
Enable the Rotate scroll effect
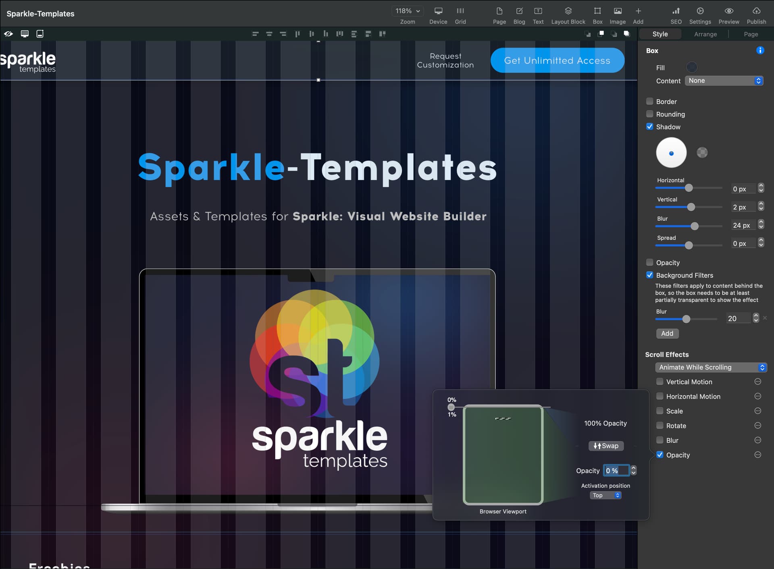660,425
